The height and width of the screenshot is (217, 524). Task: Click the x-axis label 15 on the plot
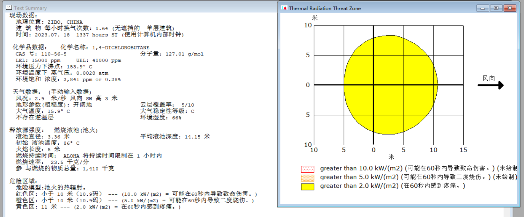click(463, 150)
